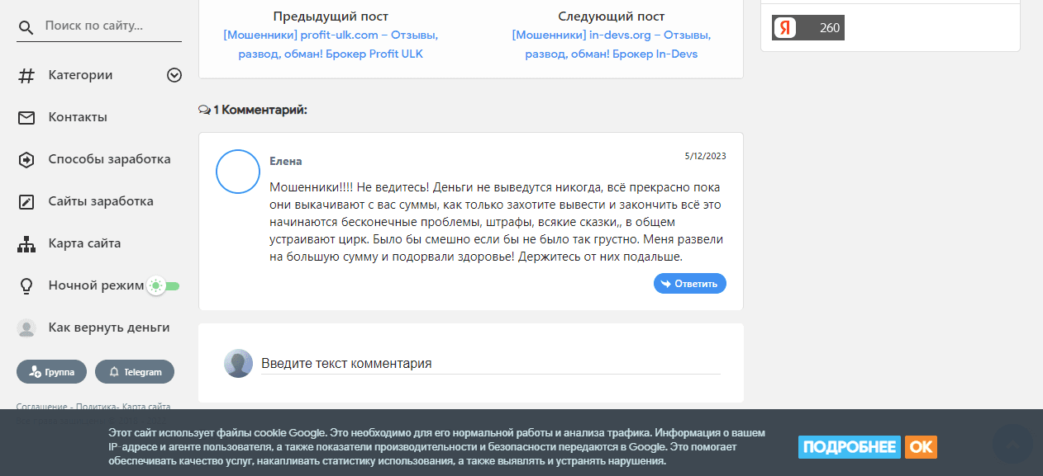Click the pencil icon for Сайты заработка
Image resolution: width=1043 pixels, height=476 pixels.
26,202
